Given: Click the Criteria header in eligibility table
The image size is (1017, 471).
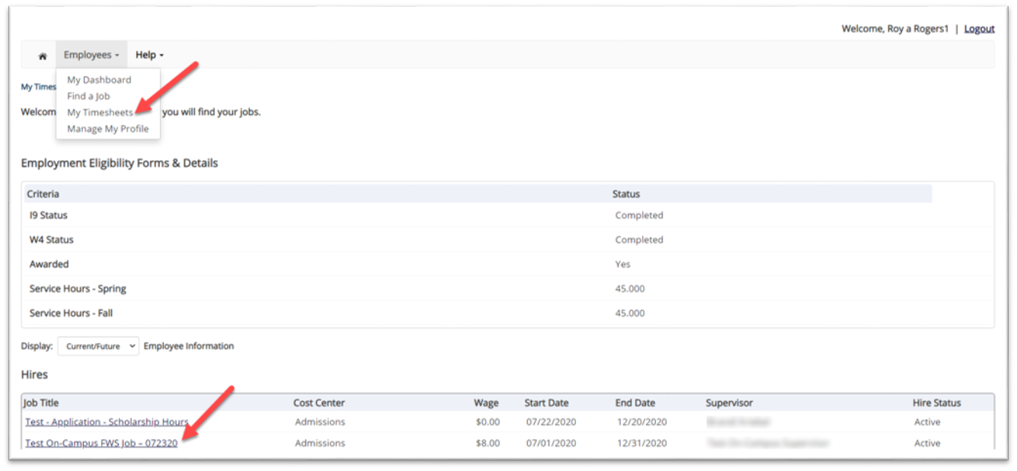Looking at the screenshot, I should point(43,194).
